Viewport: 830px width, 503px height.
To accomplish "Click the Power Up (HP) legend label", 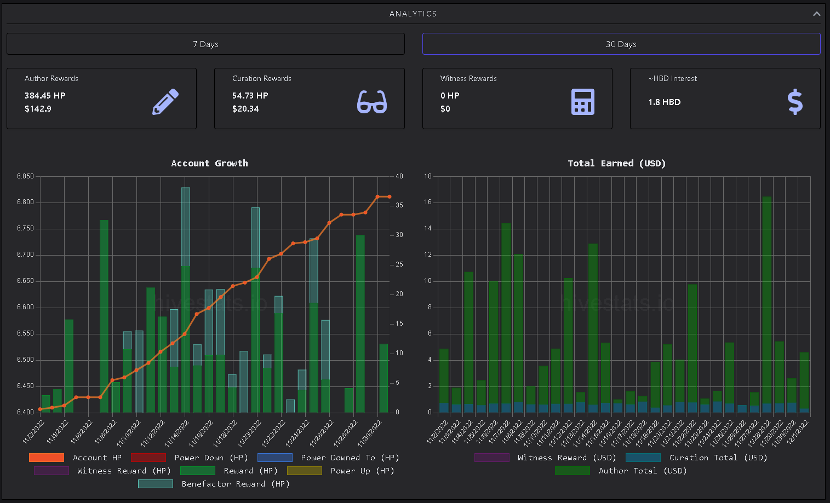I will click(363, 471).
